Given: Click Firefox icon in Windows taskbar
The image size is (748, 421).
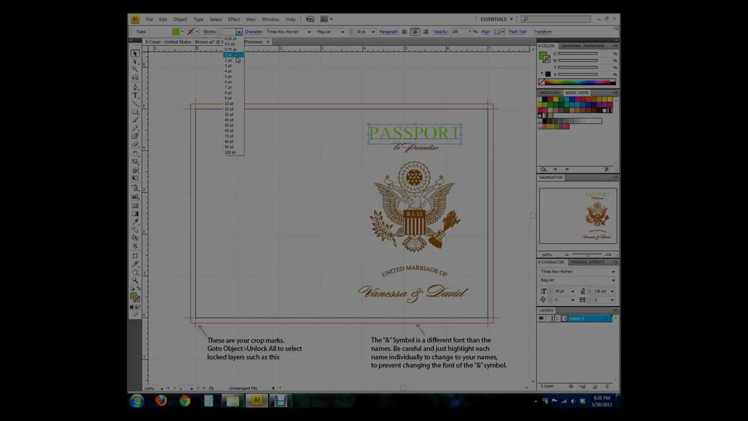Looking at the screenshot, I should point(161,401).
